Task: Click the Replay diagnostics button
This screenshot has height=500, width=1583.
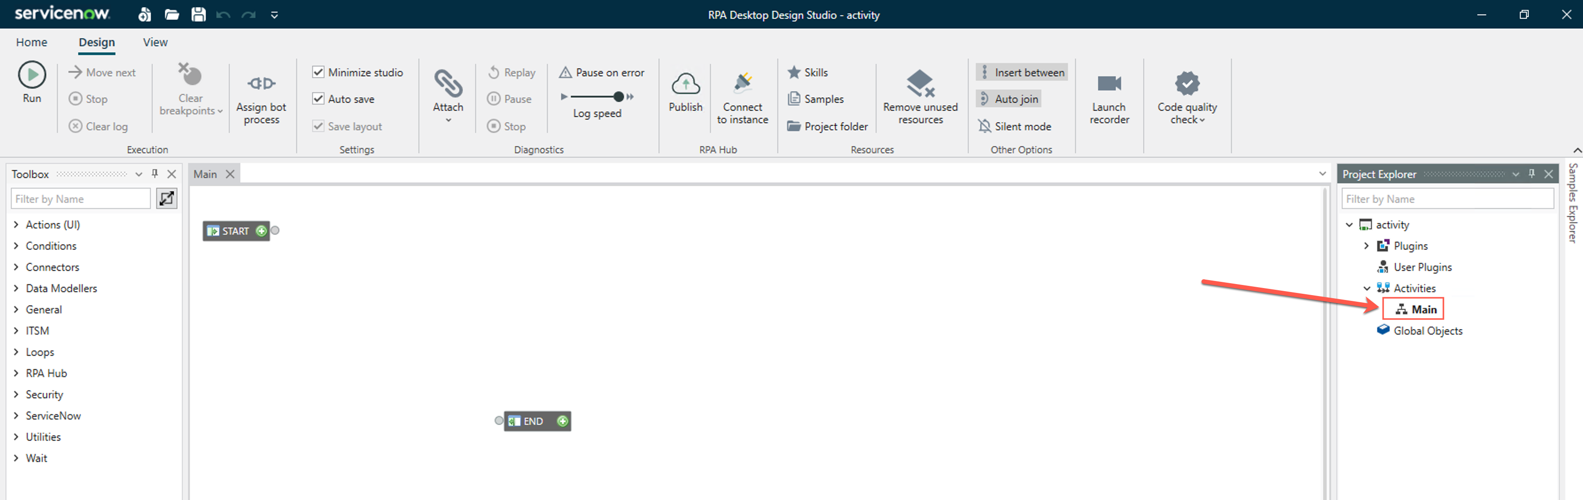Action: tap(511, 73)
